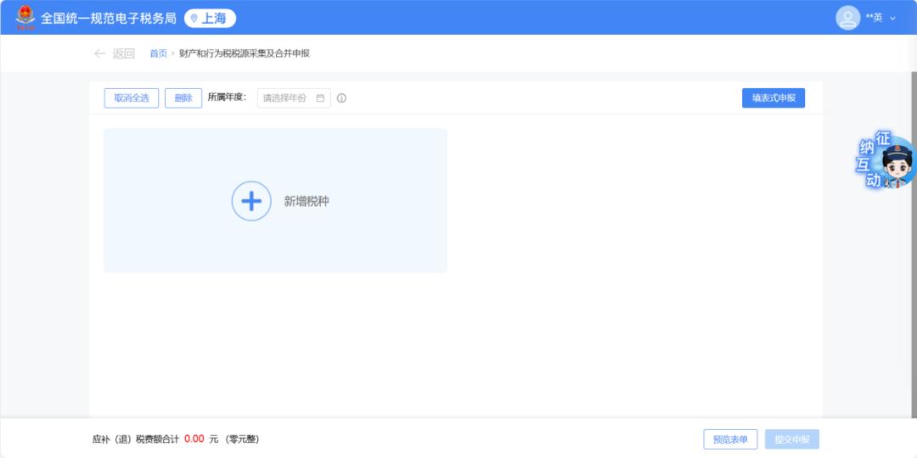Open the 上海 location selector

(210, 18)
